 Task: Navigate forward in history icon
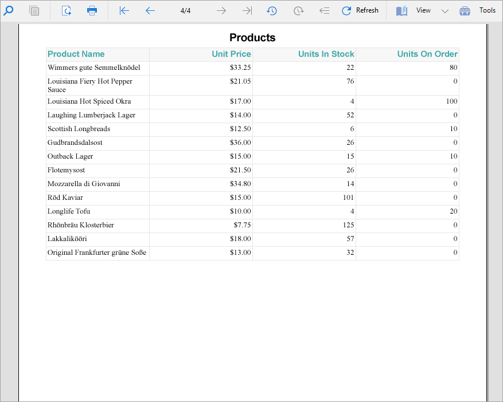point(298,10)
